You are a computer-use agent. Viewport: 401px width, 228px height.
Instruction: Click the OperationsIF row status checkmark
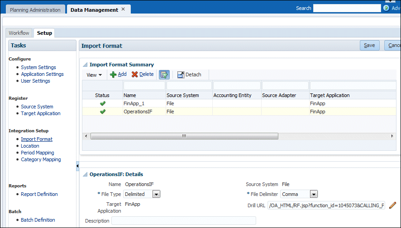103,112
